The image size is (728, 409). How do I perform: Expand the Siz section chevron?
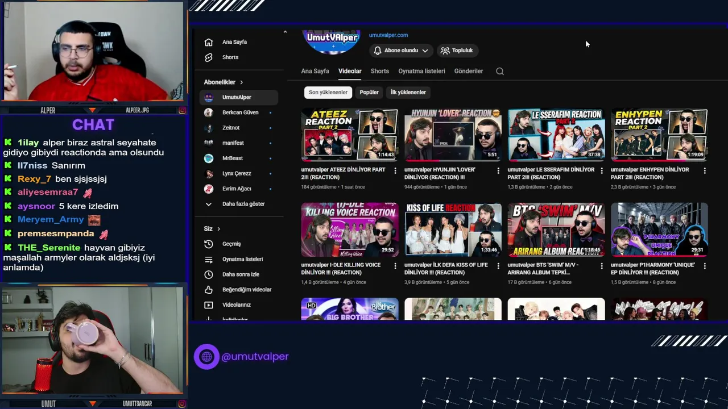coord(218,229)
